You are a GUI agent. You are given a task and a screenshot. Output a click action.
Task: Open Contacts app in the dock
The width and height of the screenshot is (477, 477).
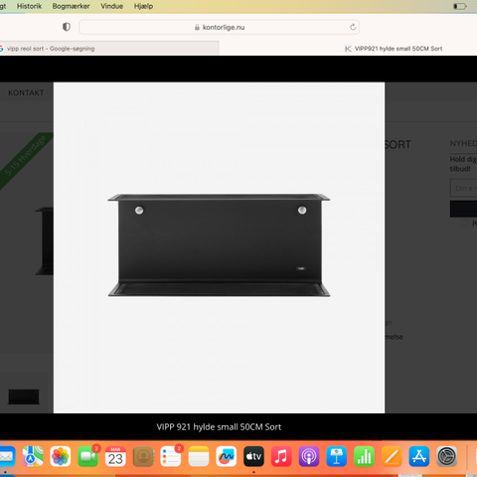point(143,456)
